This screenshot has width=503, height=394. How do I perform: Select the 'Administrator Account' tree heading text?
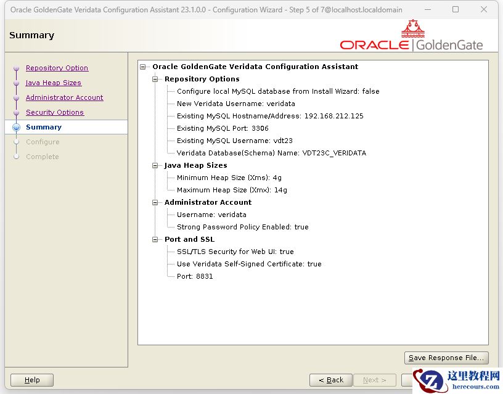tap(208, 202)
